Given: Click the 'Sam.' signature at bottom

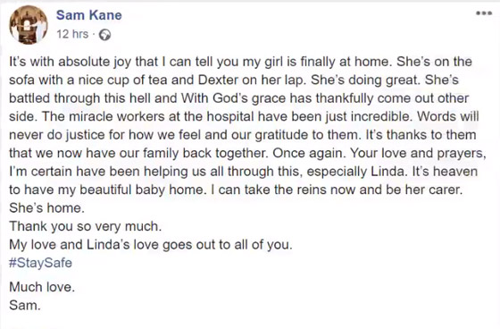Looking at the screenshot, I should (x=25, y=305).
